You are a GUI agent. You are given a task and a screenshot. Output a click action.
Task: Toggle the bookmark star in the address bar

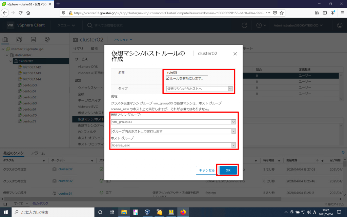[282, 13]
